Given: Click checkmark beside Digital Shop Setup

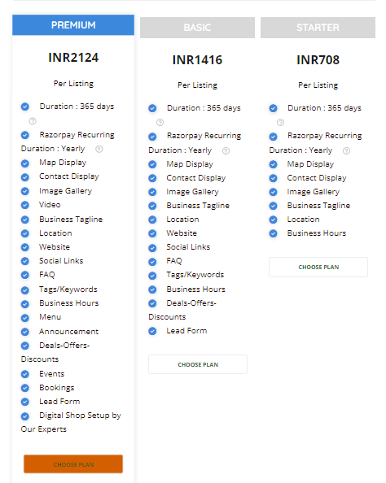Looking at the screenshot, I should [25, 416].
